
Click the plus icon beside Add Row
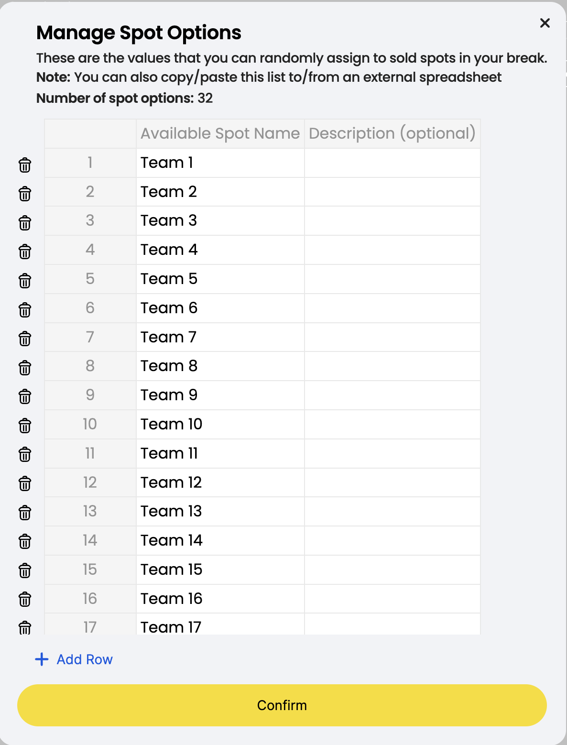42,659
